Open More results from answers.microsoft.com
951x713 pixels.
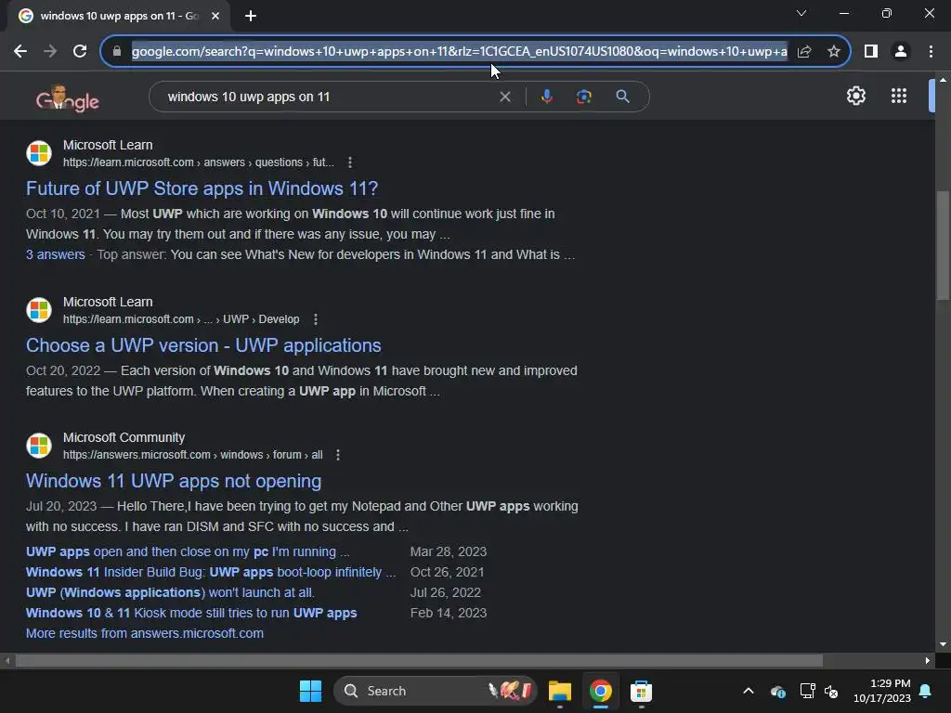click(x=144, y=633)
